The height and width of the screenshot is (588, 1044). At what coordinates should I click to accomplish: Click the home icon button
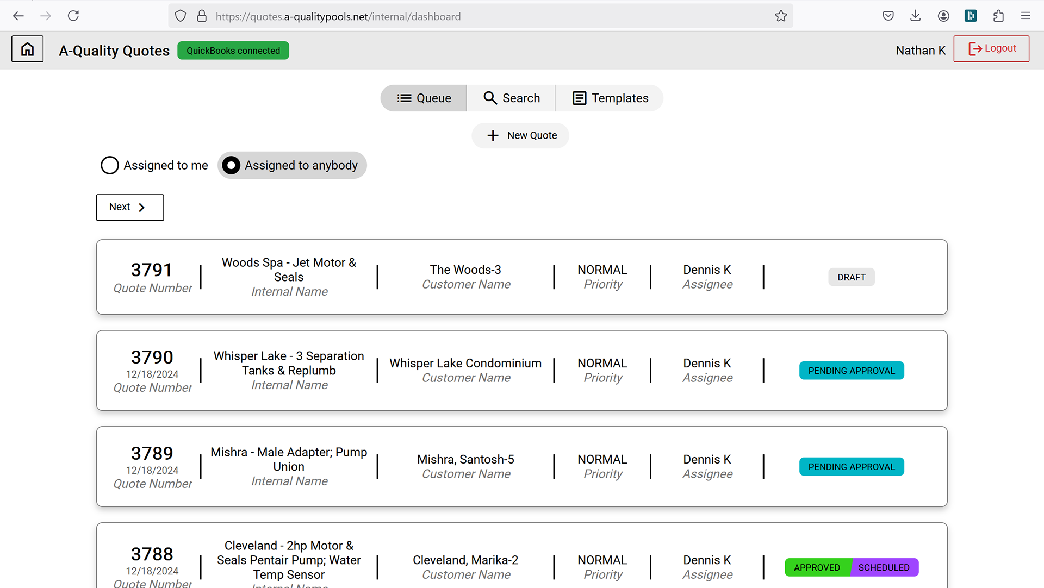[27, 49]
